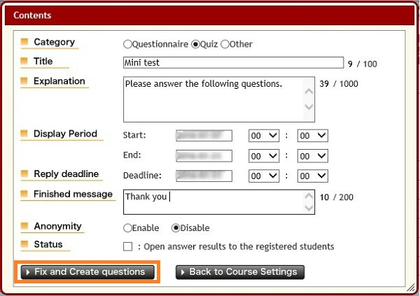This screenshot has height=296, width=420.
Task: Click Fix and Create questions button
Action: (87, 272)
